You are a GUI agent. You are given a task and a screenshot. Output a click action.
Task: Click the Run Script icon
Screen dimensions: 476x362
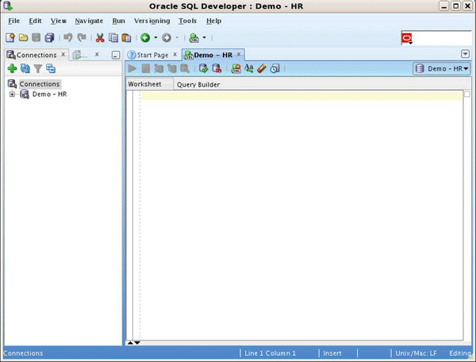pos(146,68)
